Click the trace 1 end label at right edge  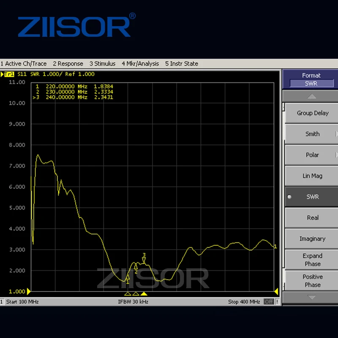click(275, 246)
